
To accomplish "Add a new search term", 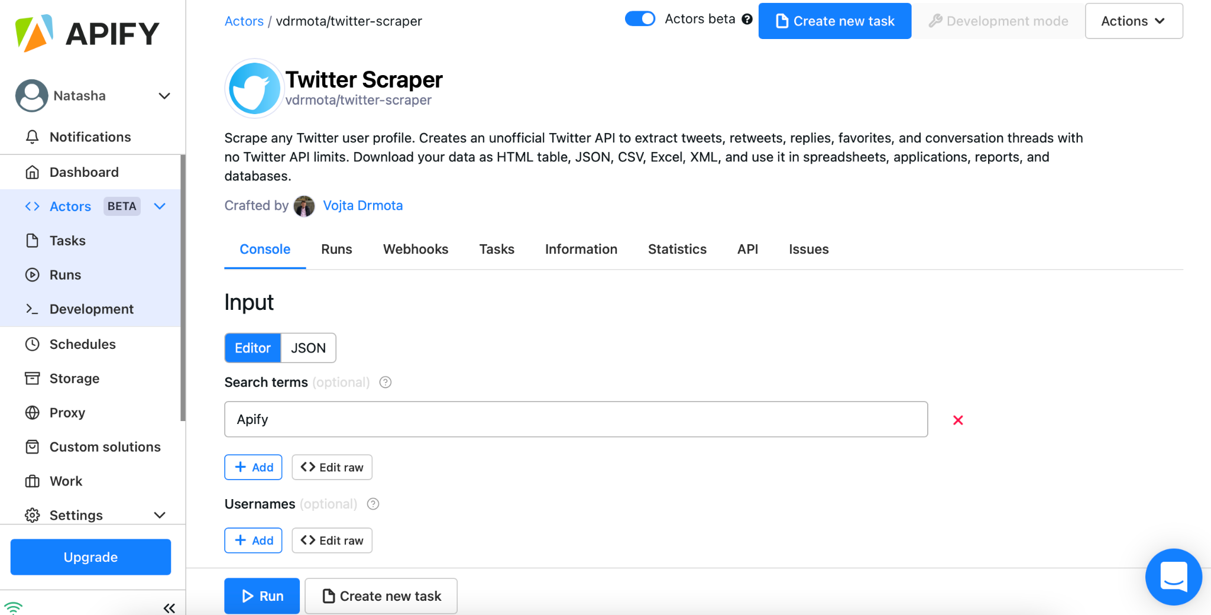I will [253, 468].
